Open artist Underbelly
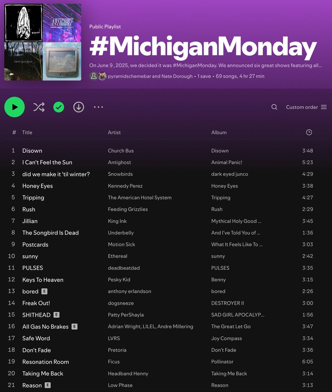Viewport: 332px width, 392px height. (121, 233)
